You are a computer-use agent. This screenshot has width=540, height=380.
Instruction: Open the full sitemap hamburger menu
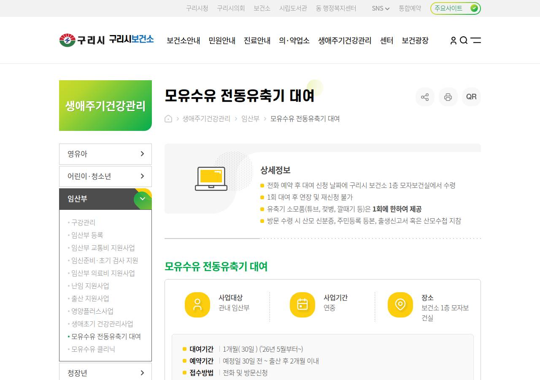[x=476, y=41]
